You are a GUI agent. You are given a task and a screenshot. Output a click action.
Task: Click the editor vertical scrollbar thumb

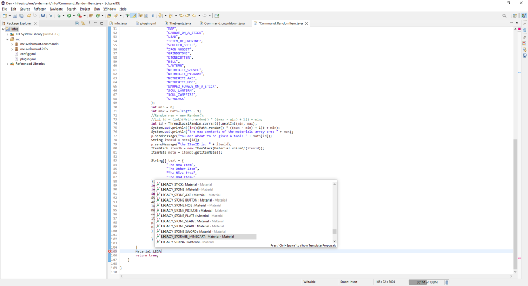pos(515,204)
